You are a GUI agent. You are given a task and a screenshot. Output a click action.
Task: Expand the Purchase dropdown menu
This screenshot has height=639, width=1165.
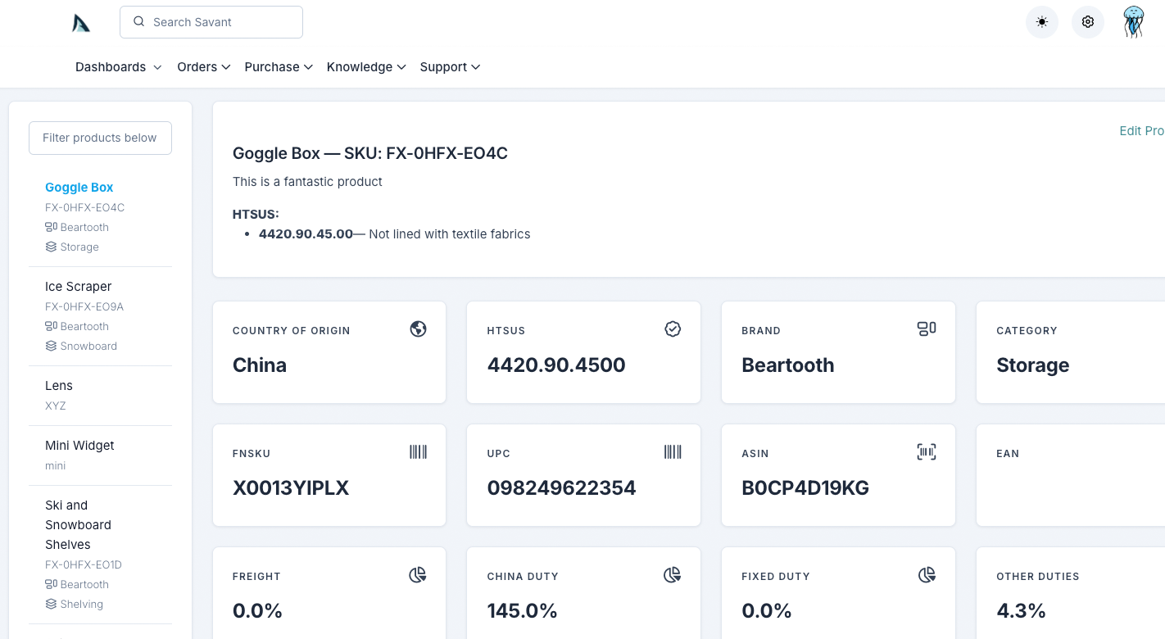coord(279,67)
